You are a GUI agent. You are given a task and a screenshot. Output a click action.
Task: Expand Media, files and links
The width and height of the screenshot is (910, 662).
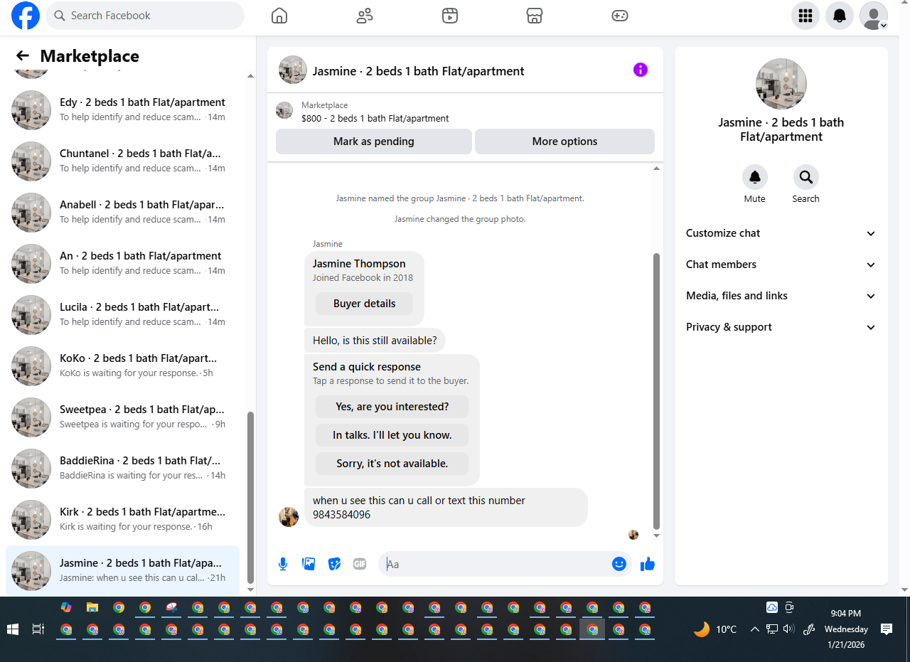781,296
